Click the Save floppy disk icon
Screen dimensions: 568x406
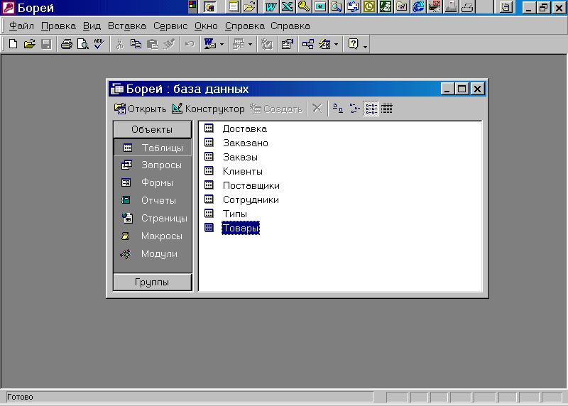pyautogui.click(x=46, y=44)
